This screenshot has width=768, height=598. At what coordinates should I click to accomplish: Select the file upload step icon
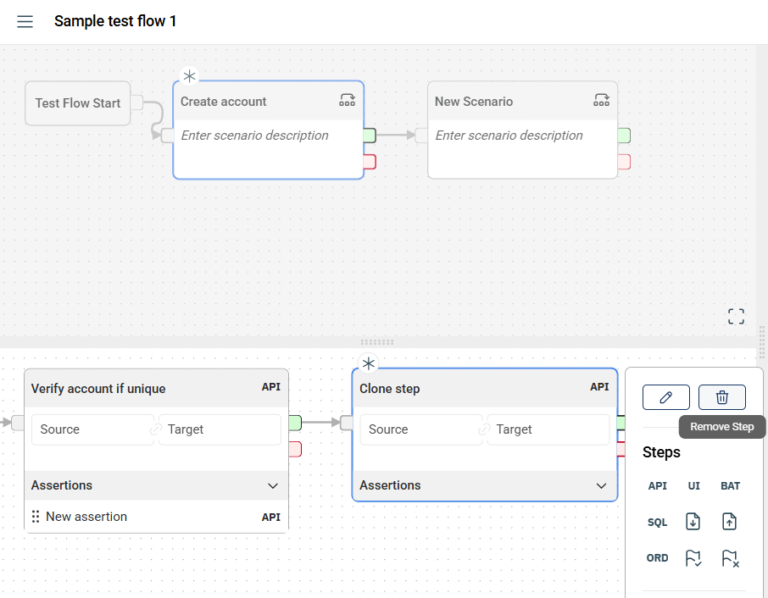click(x=729, y=522)
